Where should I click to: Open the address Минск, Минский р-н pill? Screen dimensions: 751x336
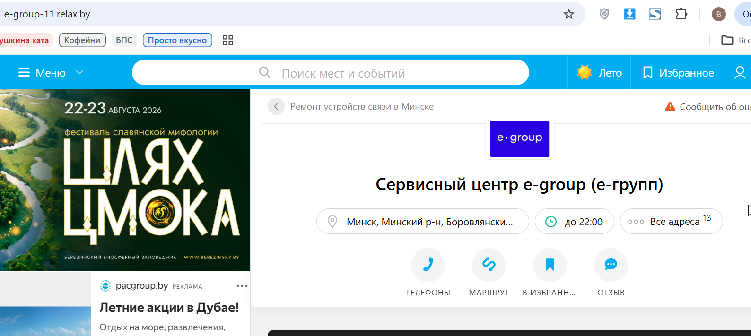[423, 221]
